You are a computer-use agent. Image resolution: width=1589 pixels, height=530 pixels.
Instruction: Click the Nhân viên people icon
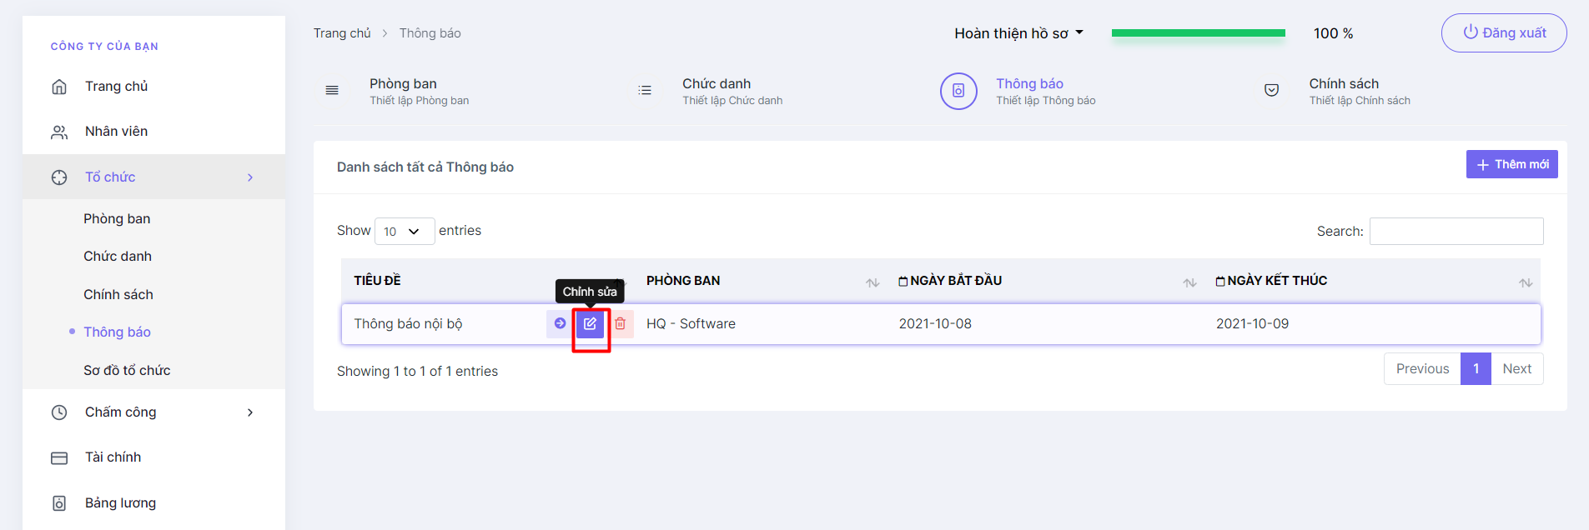point(59,132)
